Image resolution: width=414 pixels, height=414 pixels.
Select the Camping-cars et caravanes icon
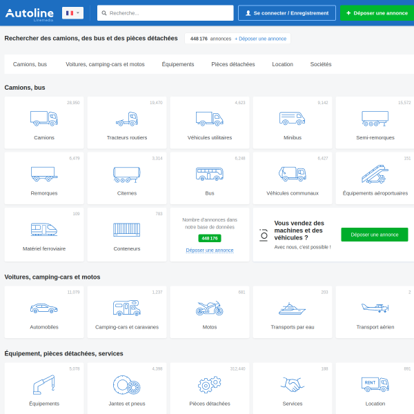(127, 308)
